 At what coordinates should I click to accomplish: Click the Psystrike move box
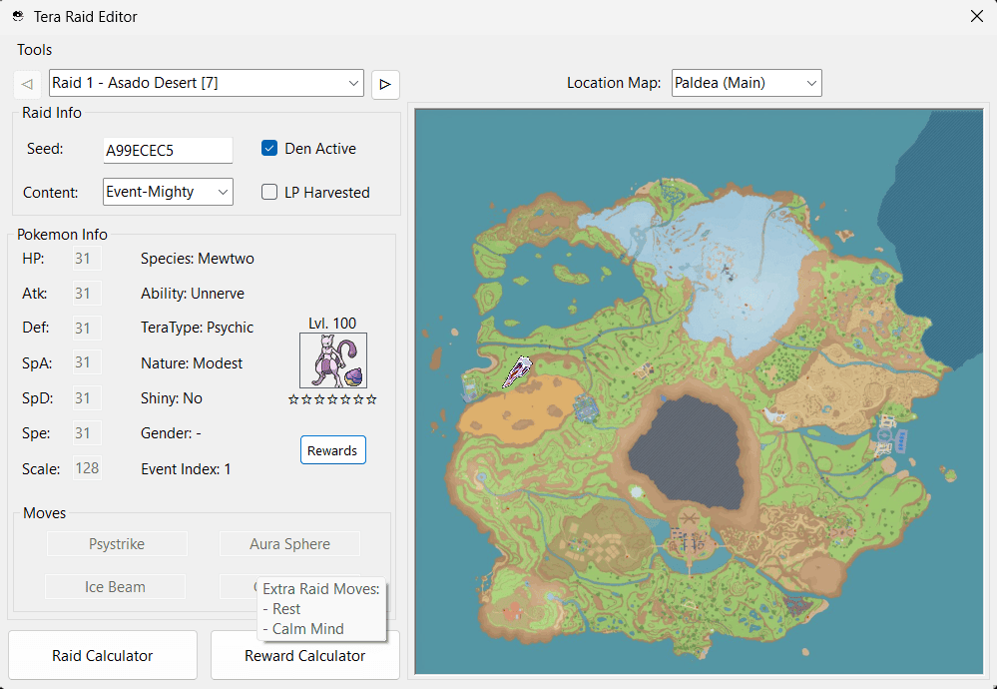117,544
